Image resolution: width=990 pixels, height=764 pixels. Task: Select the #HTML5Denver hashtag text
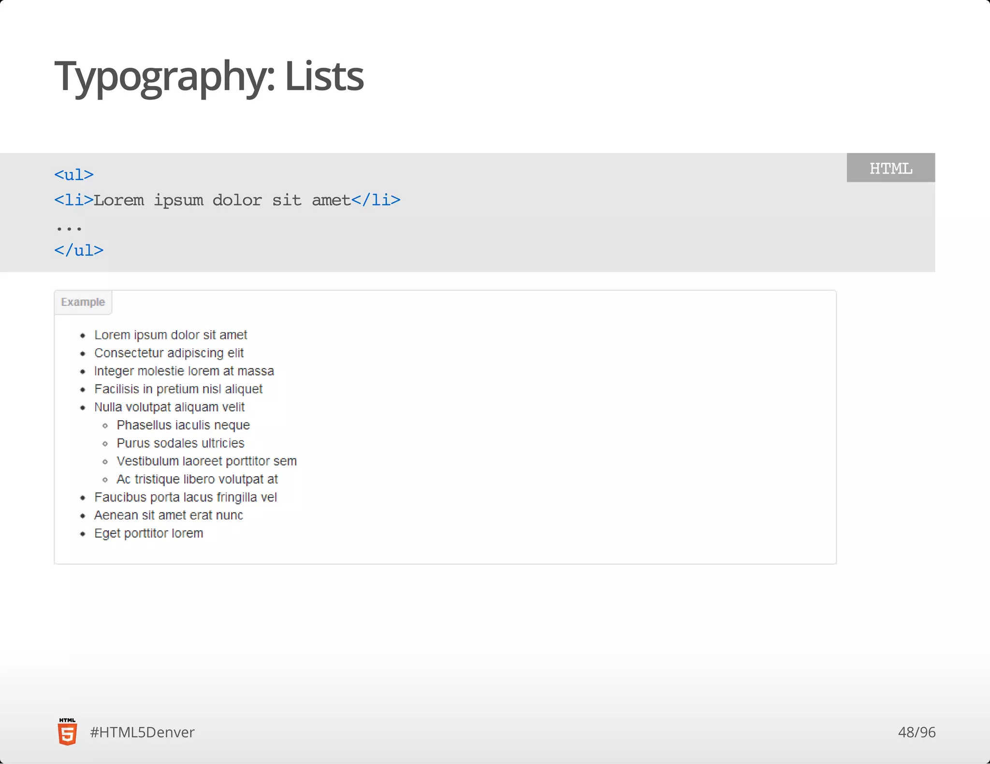[x=142, y=732]
